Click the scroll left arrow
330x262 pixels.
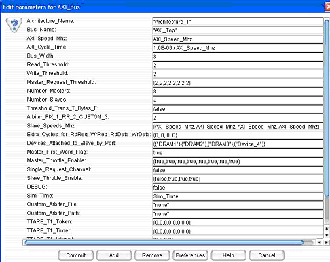pyautogui.click(x=319, y=242)
